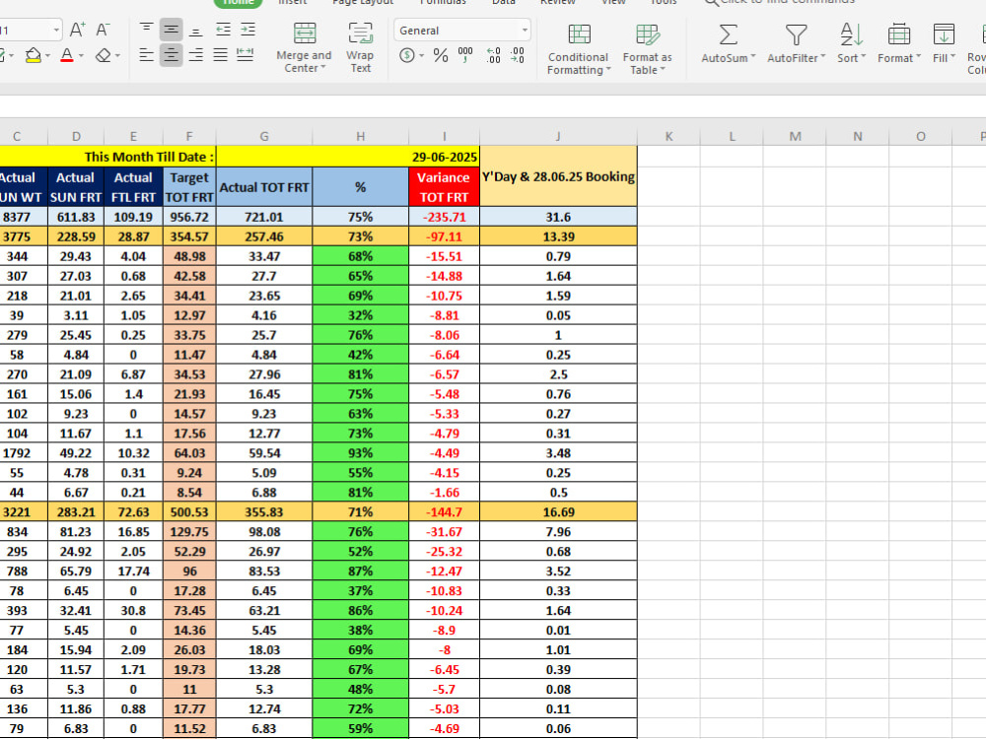Click 'Actual TOT FRT' header cell
986x739 pixels.
point(264,186)
